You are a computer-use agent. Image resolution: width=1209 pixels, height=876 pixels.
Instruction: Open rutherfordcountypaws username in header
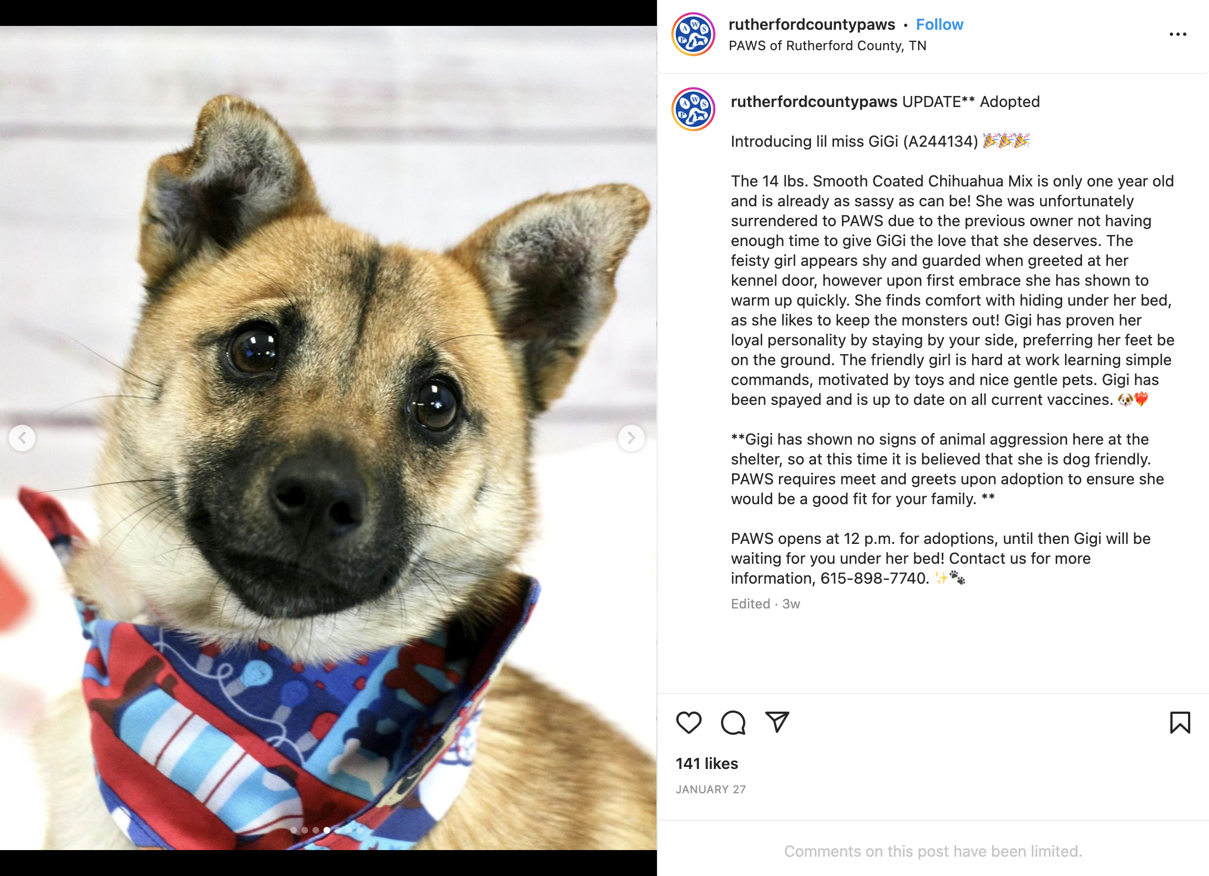click(x=812, y=25)
